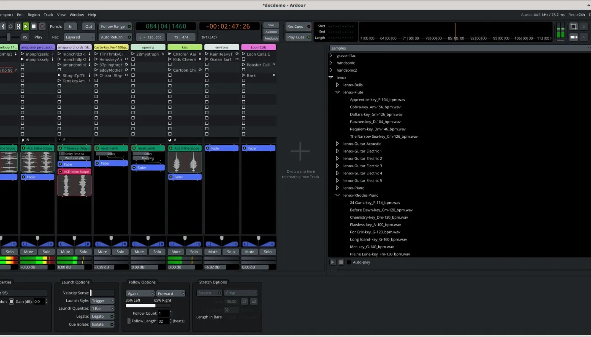Image resolution: width=591 pixels, height=337 pixels.
Task: Click the play button under the samples browser
Action: [333, 262]
